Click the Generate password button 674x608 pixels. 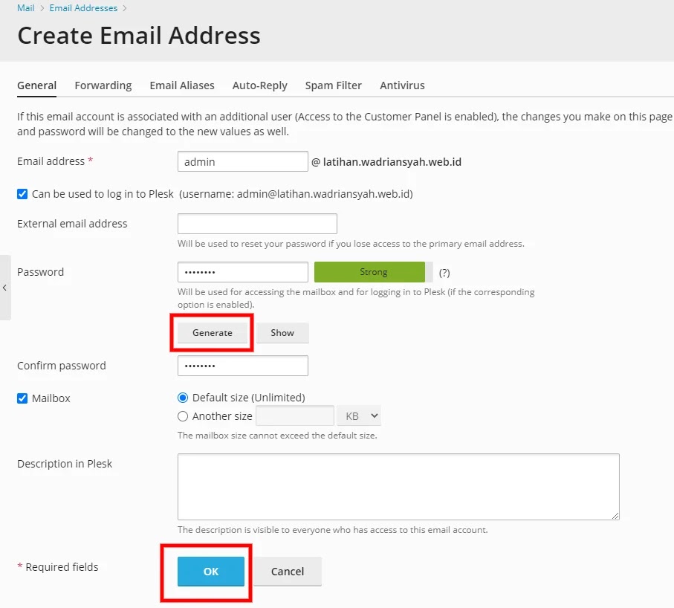pyautogui.click(x=213, y=333)
